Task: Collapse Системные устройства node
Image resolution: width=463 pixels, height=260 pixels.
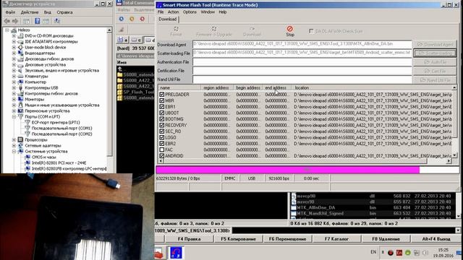Action: 14,151
